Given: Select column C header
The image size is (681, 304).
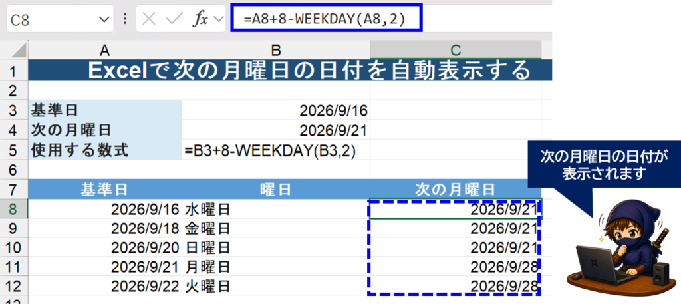Looking at the screenshot, I should (x=456, y=50).
